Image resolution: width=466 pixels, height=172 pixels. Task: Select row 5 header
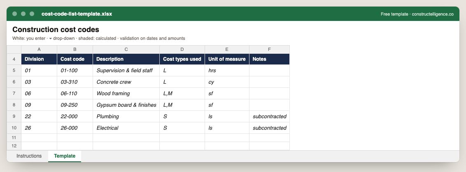click(14, 71)
